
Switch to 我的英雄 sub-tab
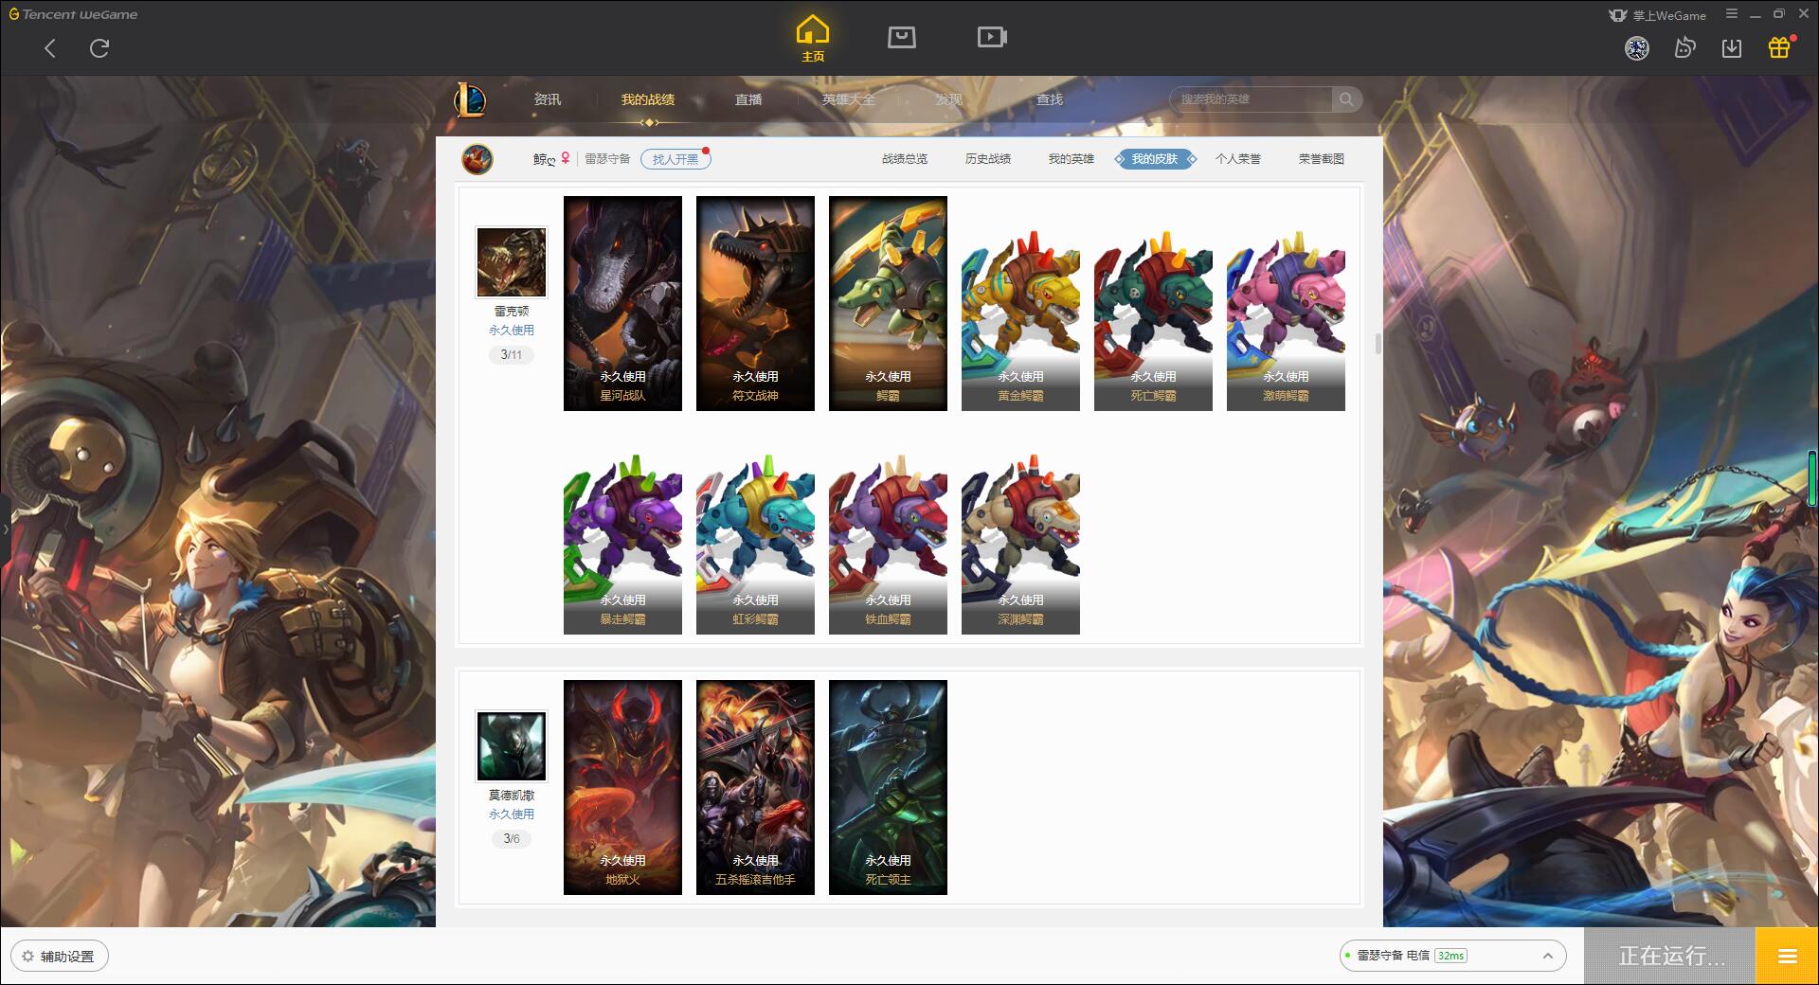[x=1072, y=159]
